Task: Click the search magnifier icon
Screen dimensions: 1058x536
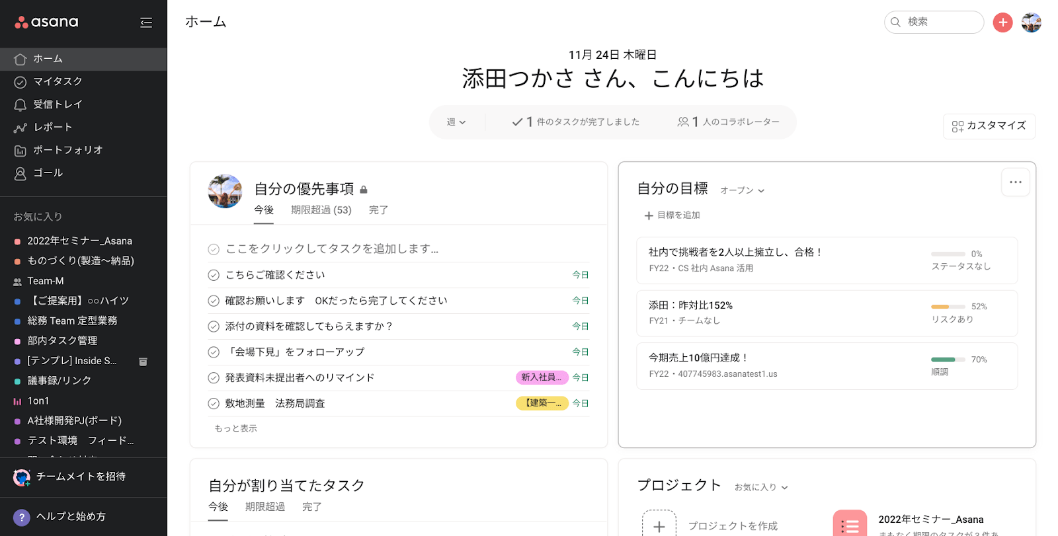Action: coord(895,22)
